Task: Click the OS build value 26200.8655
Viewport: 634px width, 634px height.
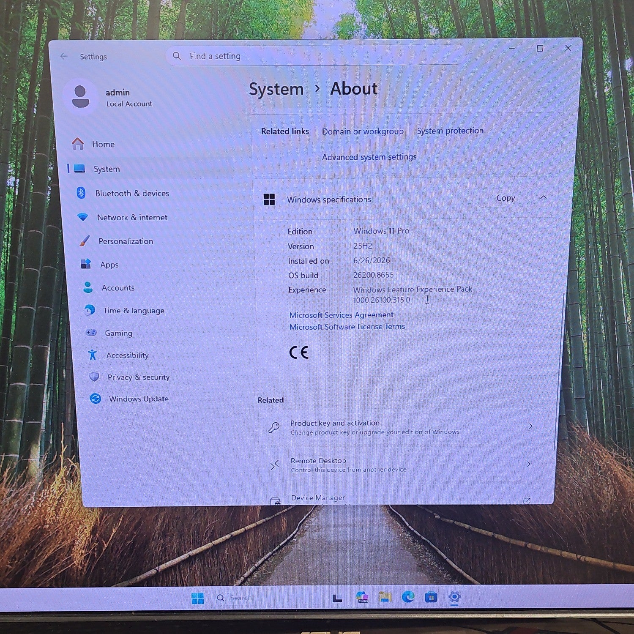Action: (373, 275)
